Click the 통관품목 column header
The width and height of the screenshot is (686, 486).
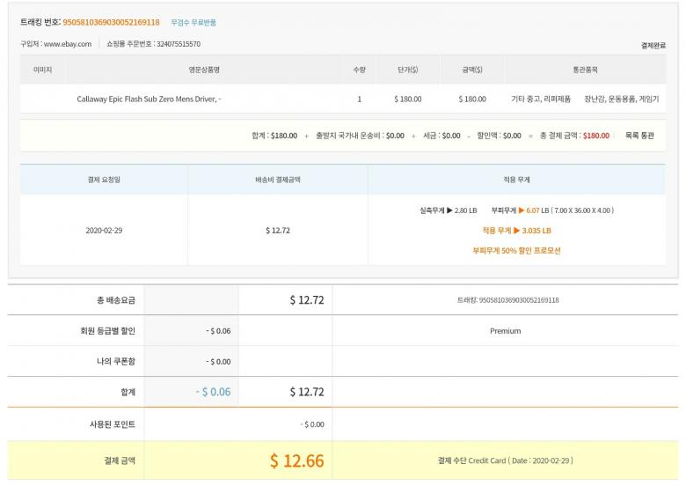pyautogui.click(x=585, y=70)
